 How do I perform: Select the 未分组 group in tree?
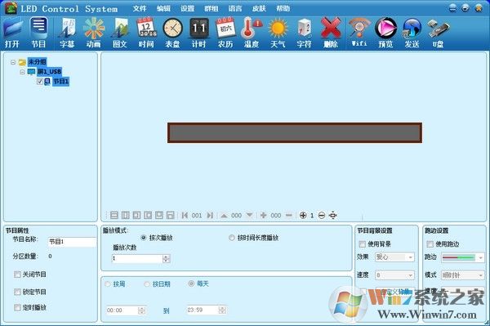(37, 62)
